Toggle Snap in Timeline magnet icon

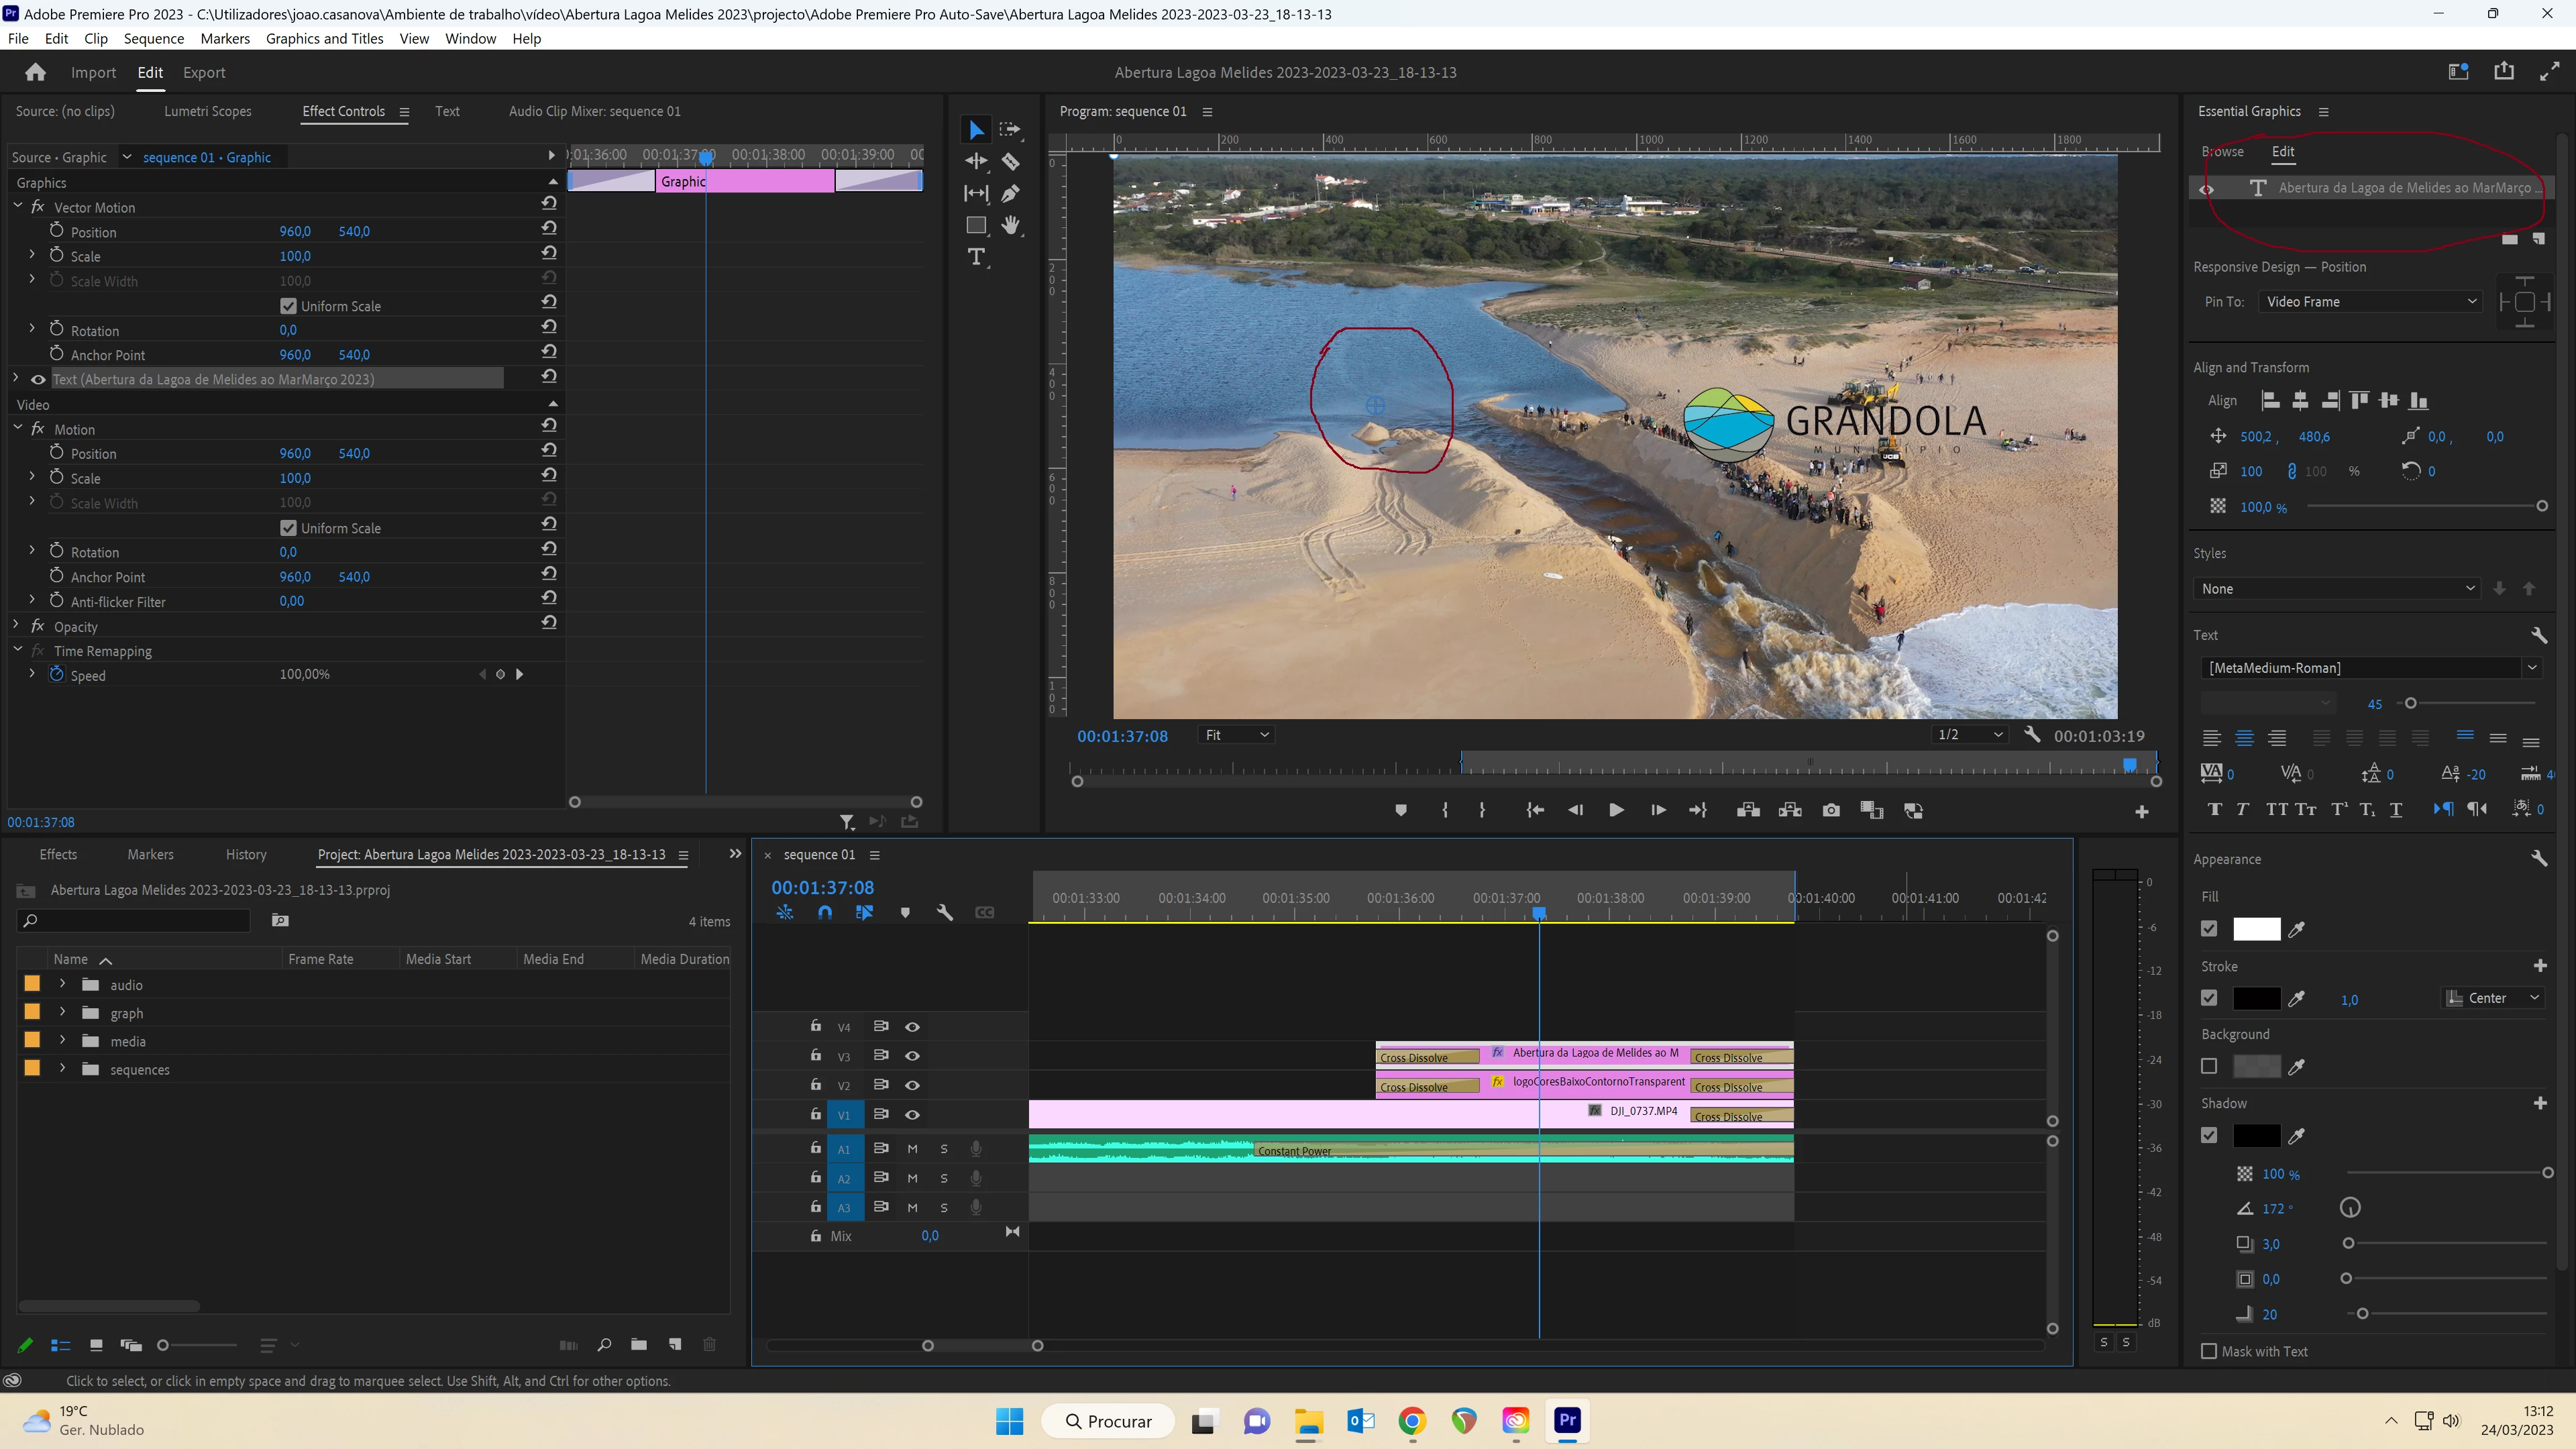click(x=824, y=912)
